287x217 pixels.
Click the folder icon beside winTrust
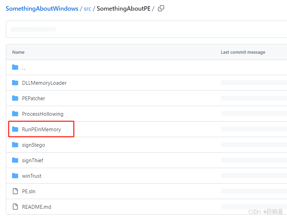pyautogui.click(x=15, y=176)
